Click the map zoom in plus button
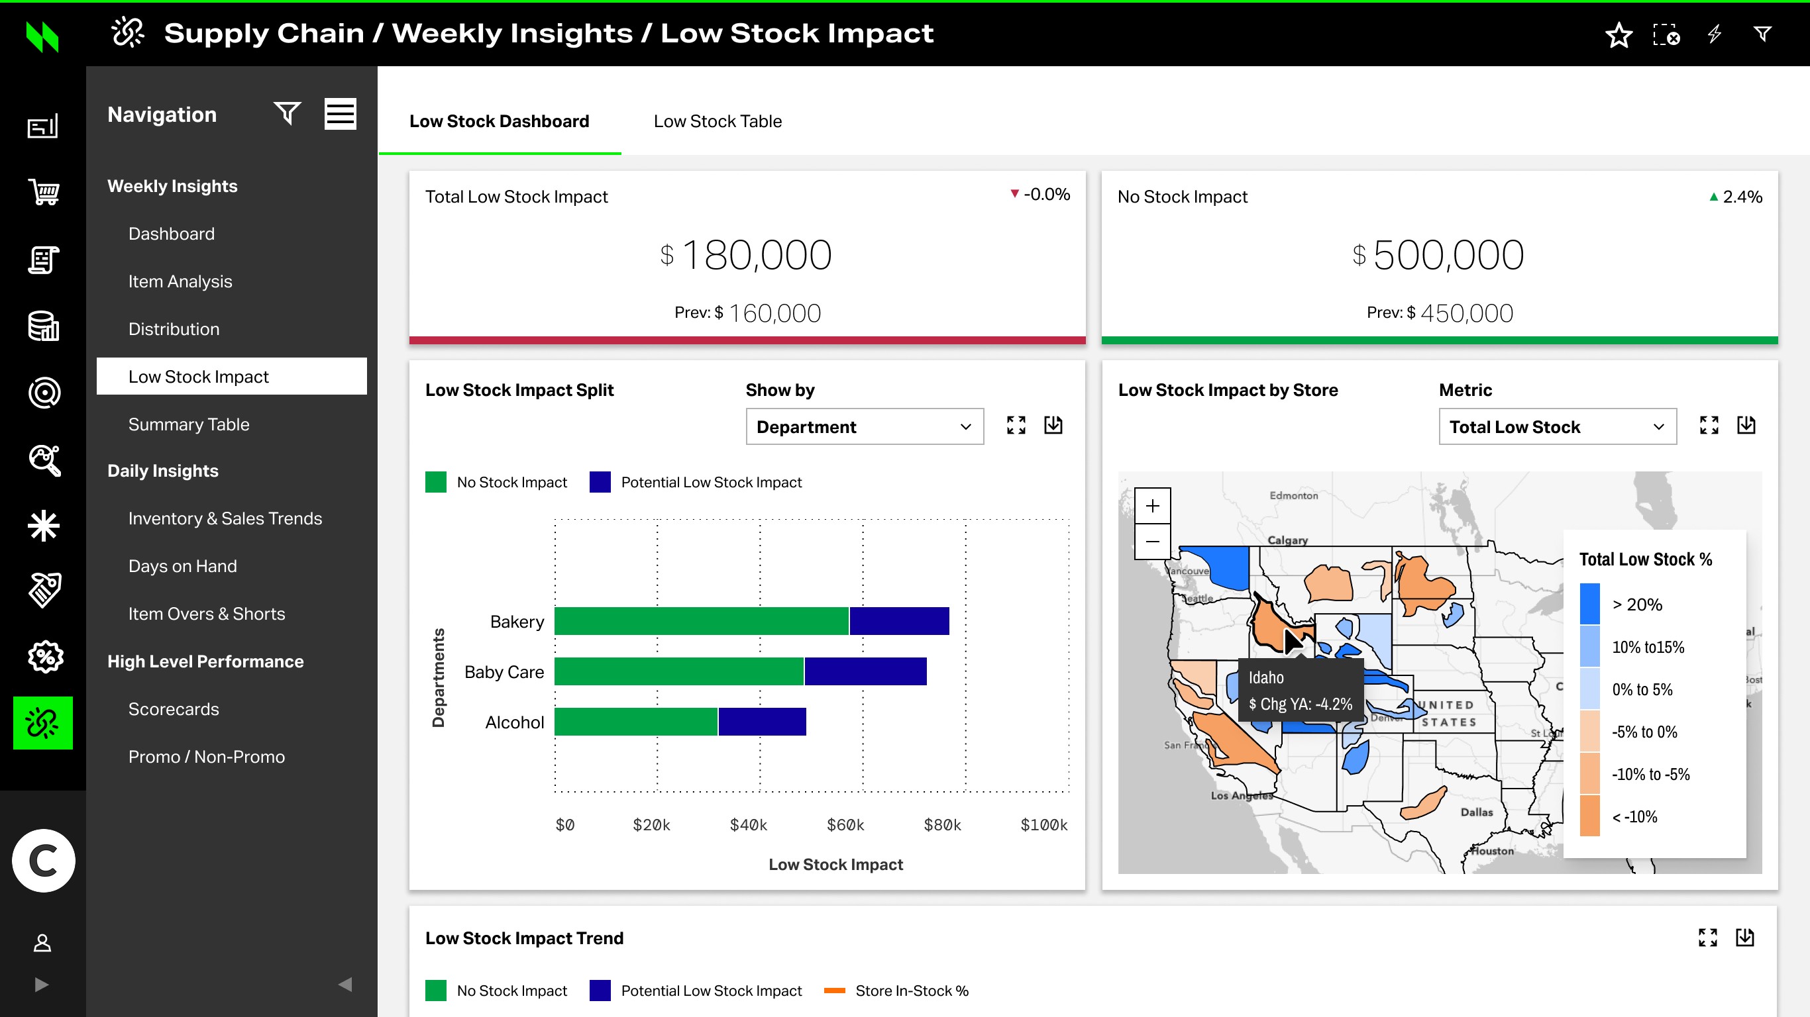The width and height of the screenshot is (1810, 1017). (x=1152, y=506)
